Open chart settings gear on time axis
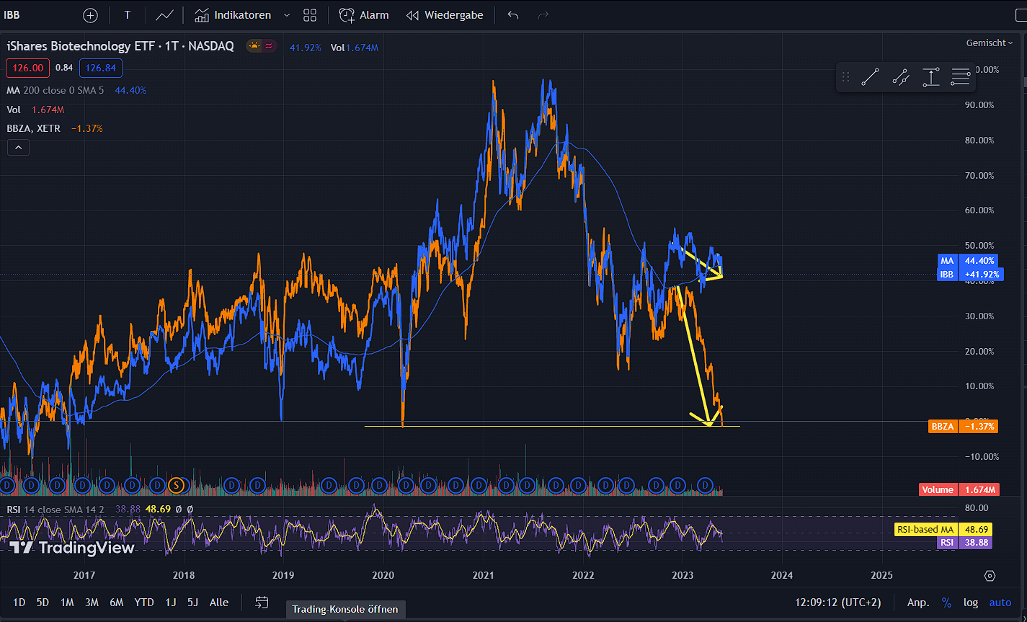This screenshot has height=622, width=1027. [x=990, y=575]
